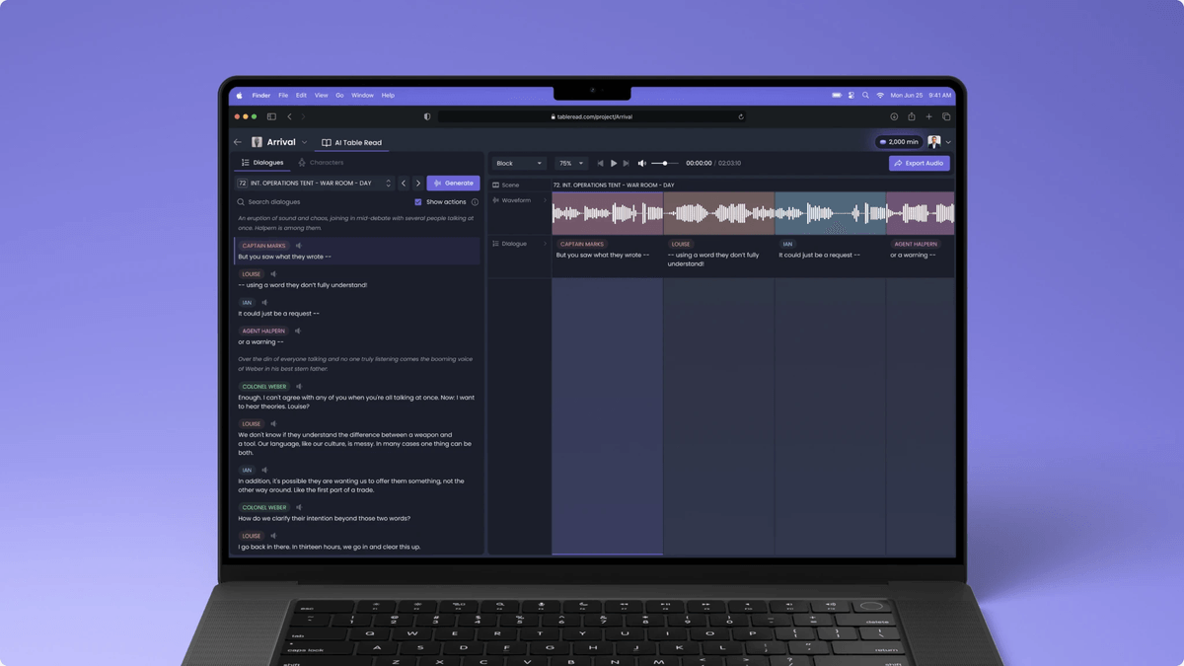
Task: Open the View menu
Action: click(321, 96)
